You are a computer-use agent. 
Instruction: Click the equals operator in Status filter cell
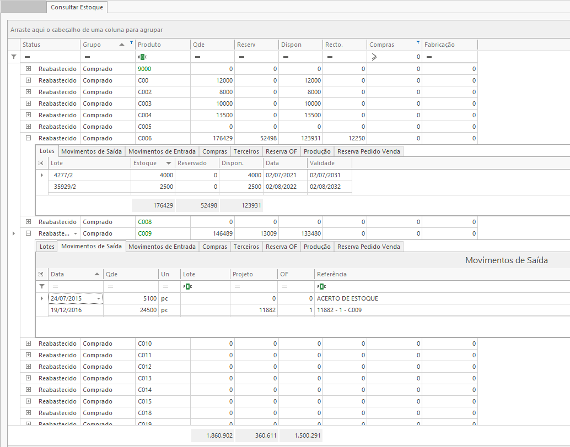(26, 57)
